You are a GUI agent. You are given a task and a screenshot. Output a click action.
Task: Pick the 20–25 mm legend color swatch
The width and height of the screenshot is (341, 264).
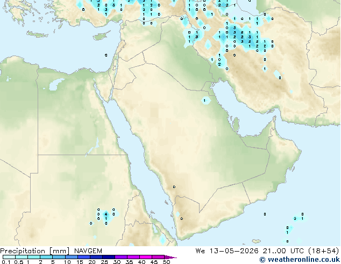(x=96, y=257)
